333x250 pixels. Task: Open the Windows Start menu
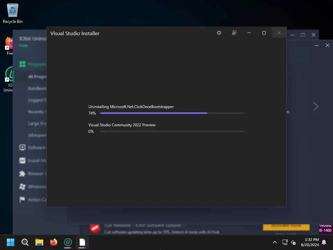click(11, 242)
